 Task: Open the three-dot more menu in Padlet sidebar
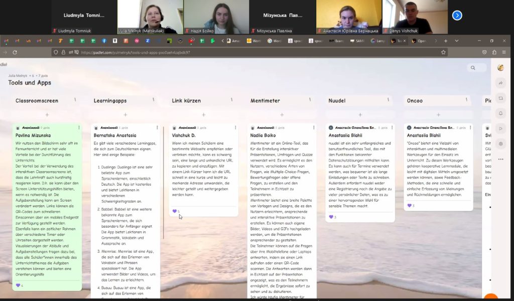point(500,159)
